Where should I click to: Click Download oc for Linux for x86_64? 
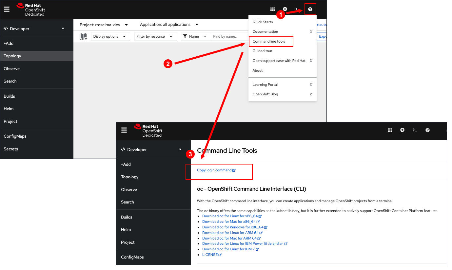[232, 216]
